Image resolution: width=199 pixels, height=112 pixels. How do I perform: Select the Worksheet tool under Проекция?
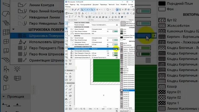[66, 80]
